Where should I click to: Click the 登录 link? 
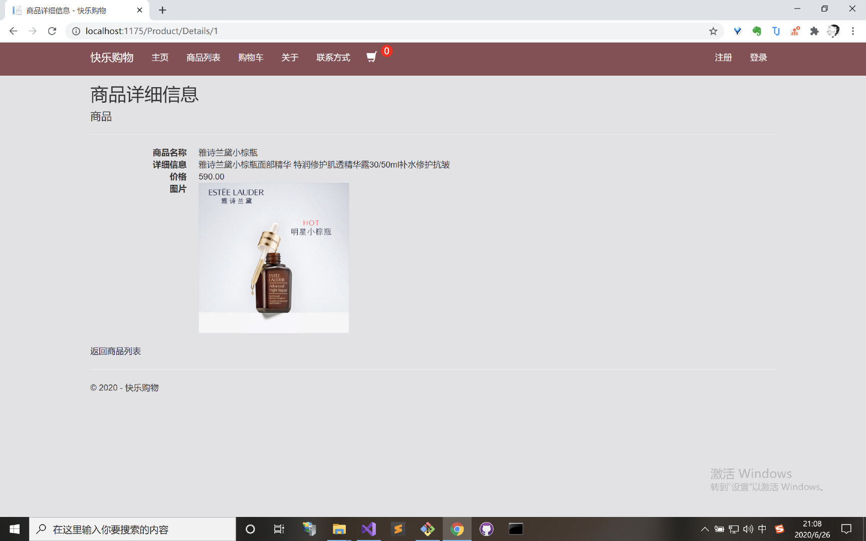pyautogui.click(x=758, y=58)
